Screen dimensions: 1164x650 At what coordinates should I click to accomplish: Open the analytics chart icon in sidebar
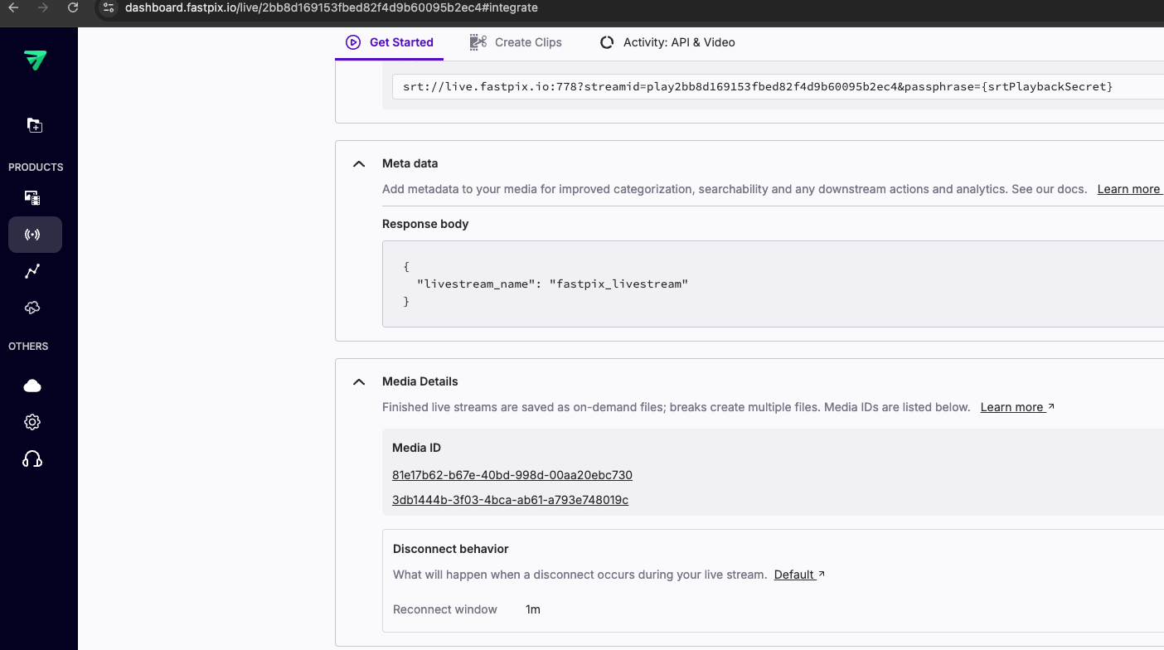[32, 271]
